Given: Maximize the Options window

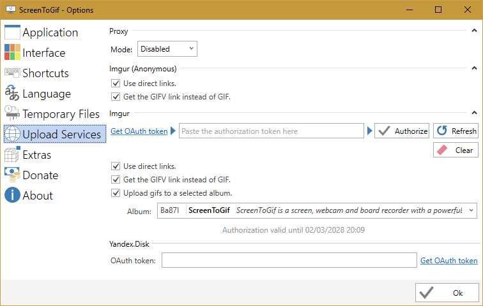Looking at the screenshot, I should tap(438, 10).
